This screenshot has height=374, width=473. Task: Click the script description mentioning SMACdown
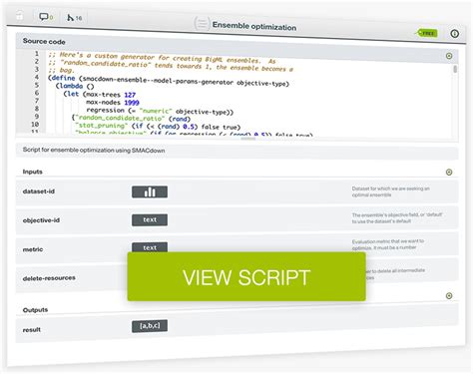[94, 150]
